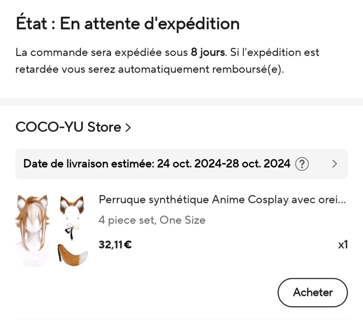Click the "4 piece set, One Size" variant text
363x323 pixels.
pyautogui.click(x=152, y=220)
